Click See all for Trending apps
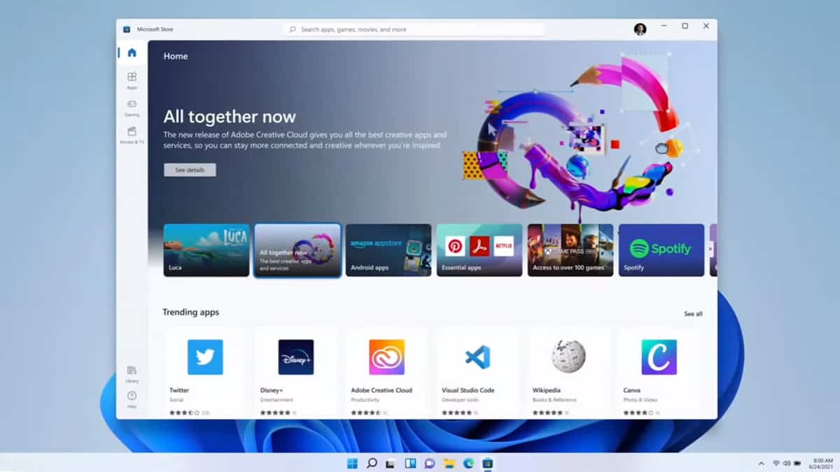The height and width of the screenshot is (472, 840). tap(693, 314)
